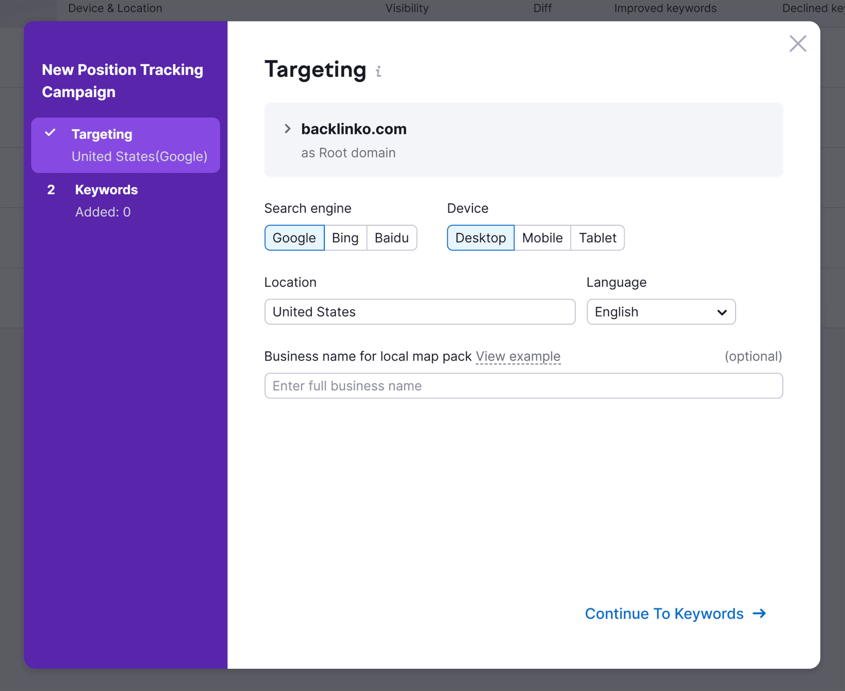Screen dimensions: 845x691
Task: Toggle Google search engine selection
Action: click(293, 237)
